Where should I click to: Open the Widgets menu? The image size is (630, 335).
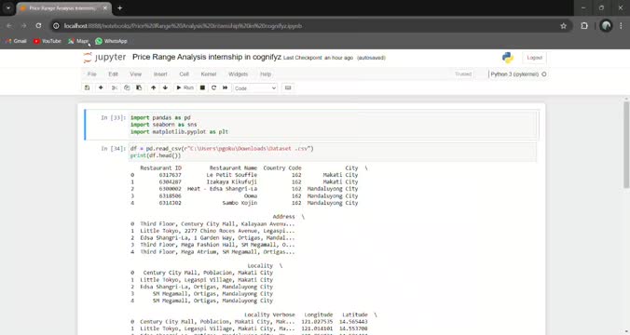tap(239, 74)
